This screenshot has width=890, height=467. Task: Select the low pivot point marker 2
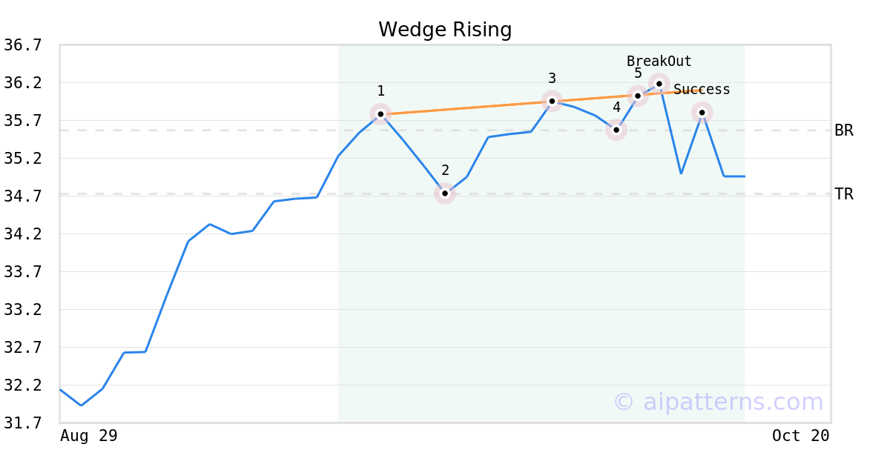pyautogui.click(x=445, y=193)
